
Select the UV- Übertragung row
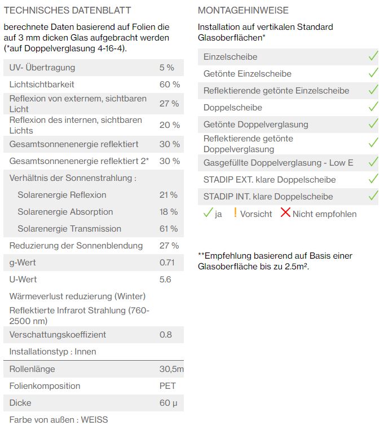coord(94,68)
